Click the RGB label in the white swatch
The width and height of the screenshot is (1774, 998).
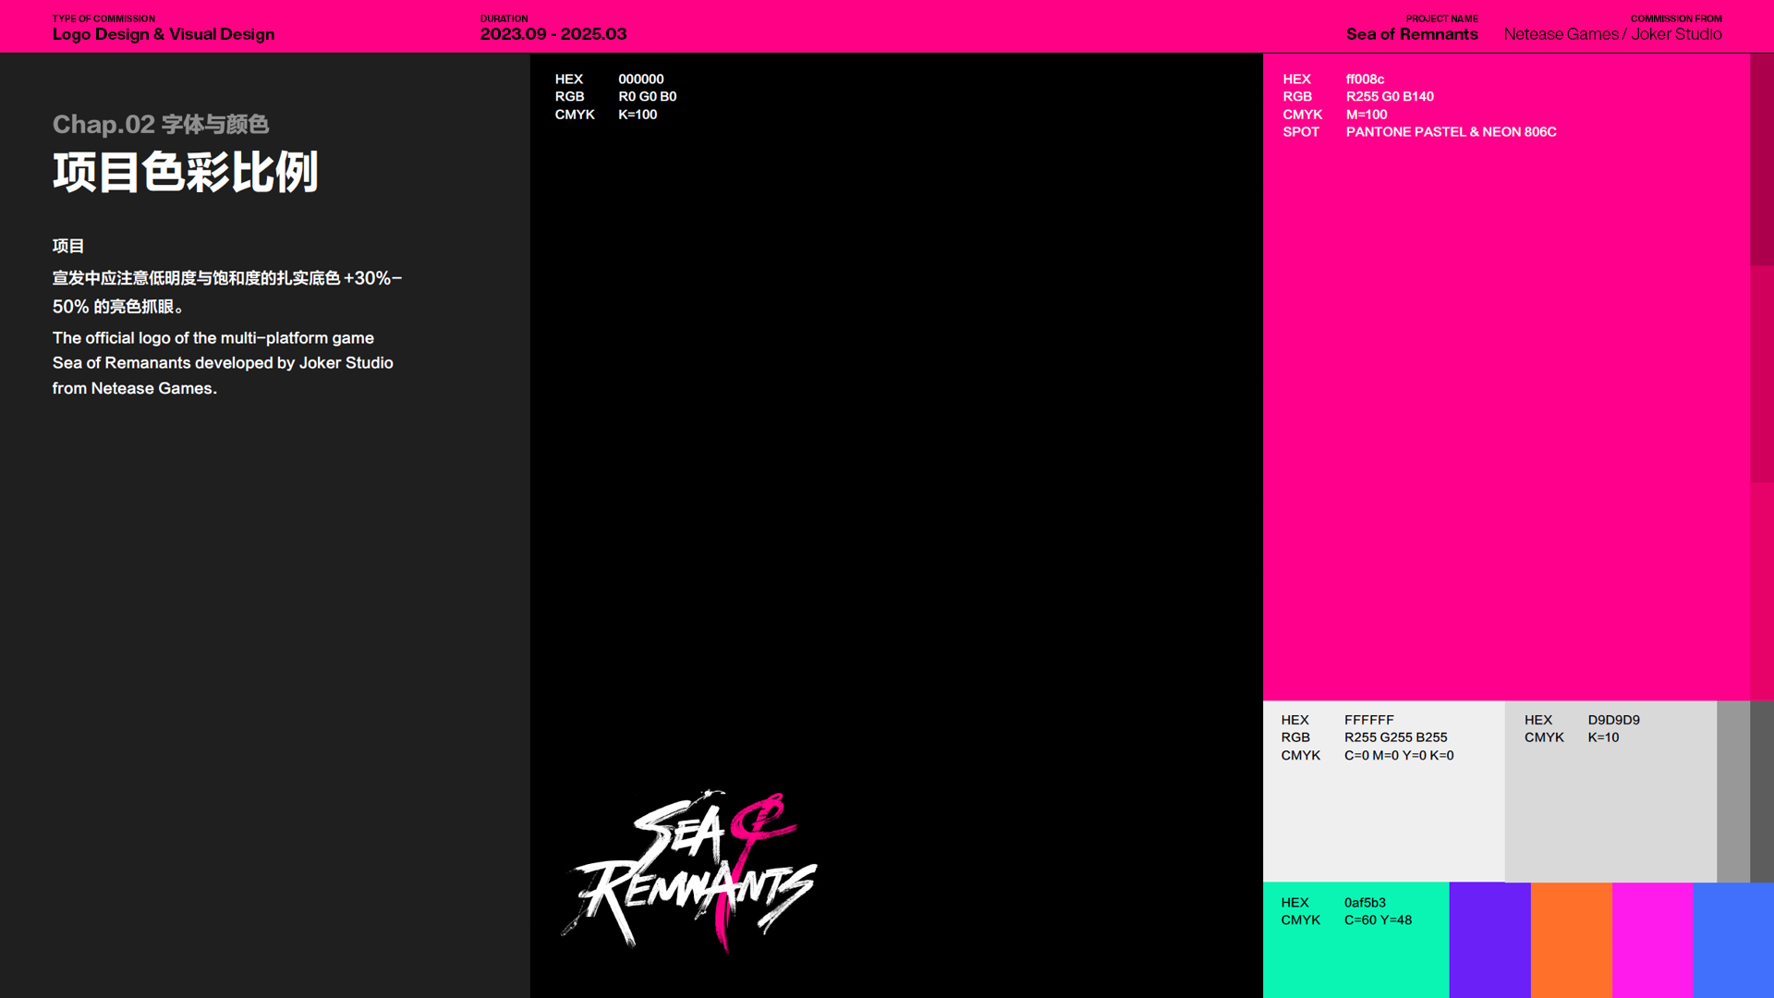click(x=1295, y=737)
